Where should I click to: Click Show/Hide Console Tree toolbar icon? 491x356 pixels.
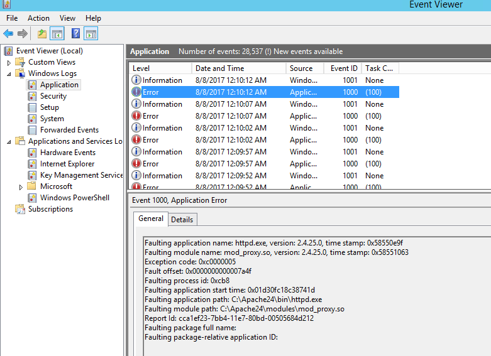(x=57, y=34)
